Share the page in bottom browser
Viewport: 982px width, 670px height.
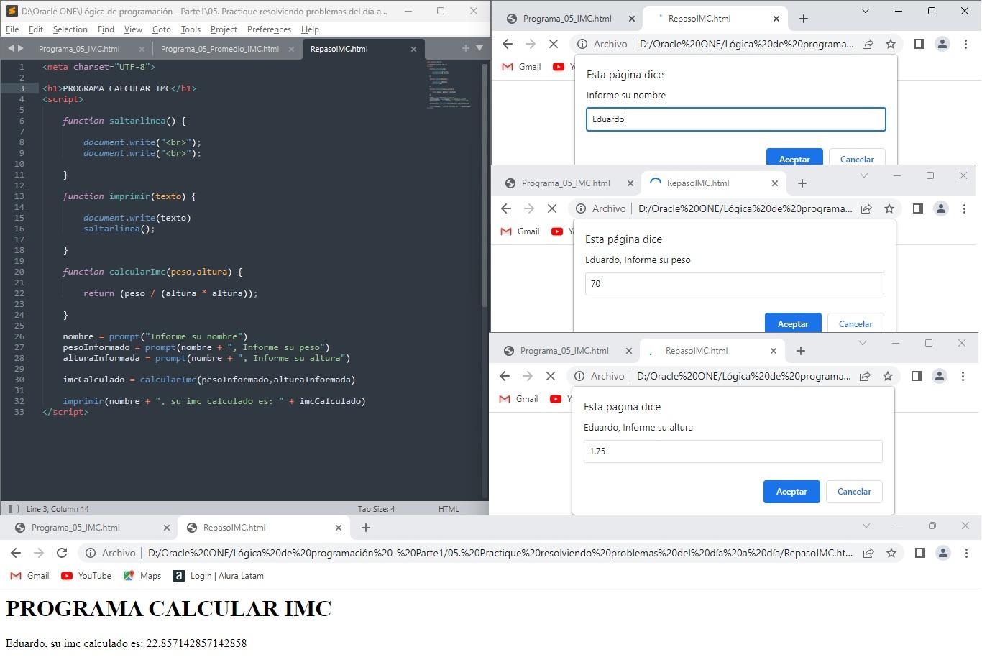tap(868, 553)
